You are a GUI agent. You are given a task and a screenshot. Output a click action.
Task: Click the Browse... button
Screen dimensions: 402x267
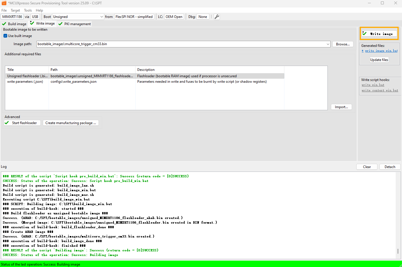(x=343, y=44)
